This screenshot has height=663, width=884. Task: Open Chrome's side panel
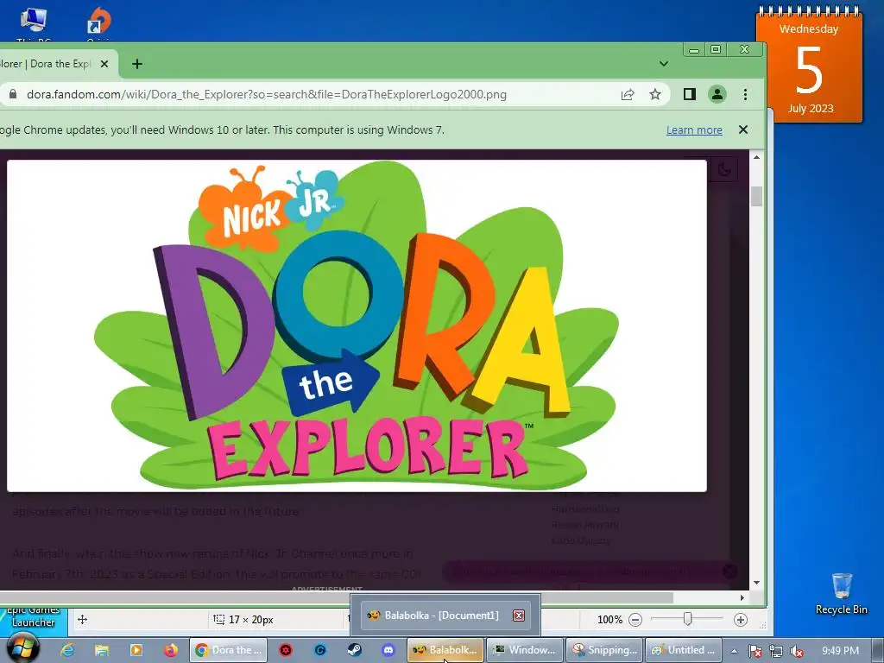click(x=689, y=94)
